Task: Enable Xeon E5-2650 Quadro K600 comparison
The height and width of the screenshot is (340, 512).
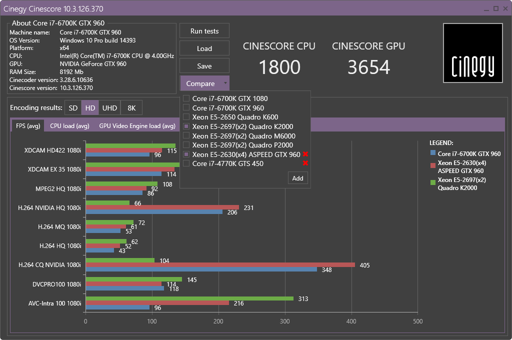Action: coord(186,116)
